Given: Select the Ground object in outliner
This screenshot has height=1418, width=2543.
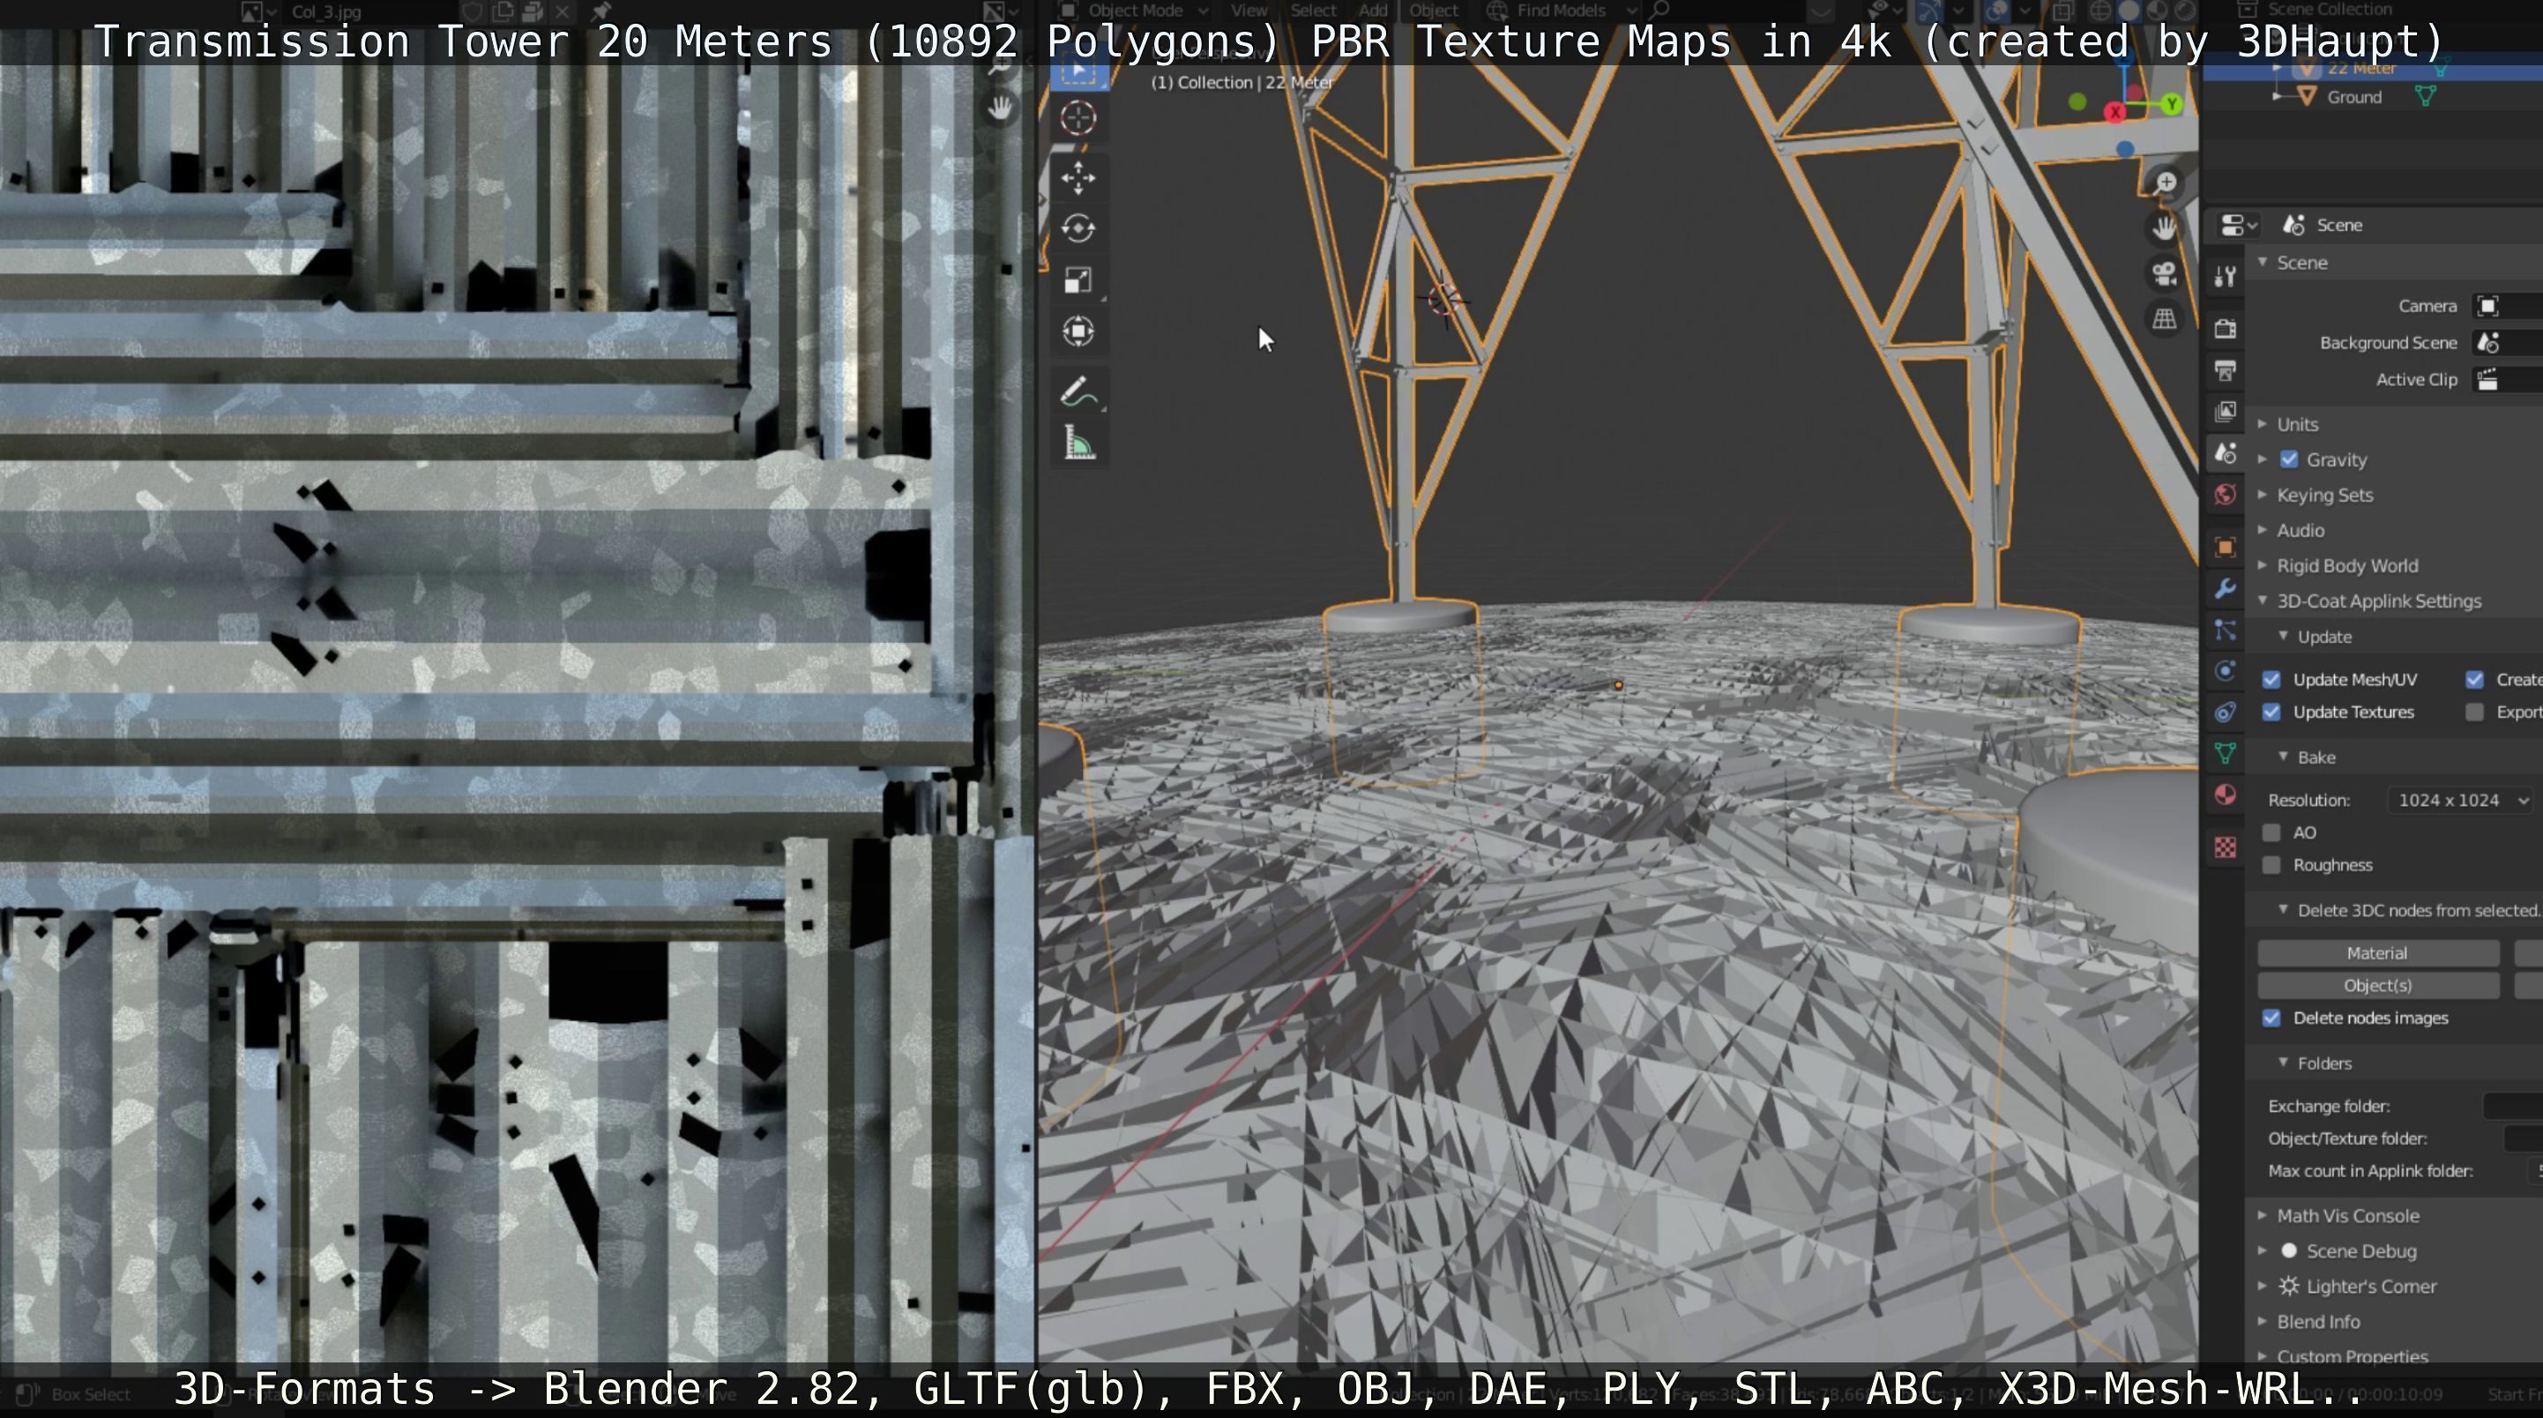Looking at the screenshot, I should coord(2353,97).
